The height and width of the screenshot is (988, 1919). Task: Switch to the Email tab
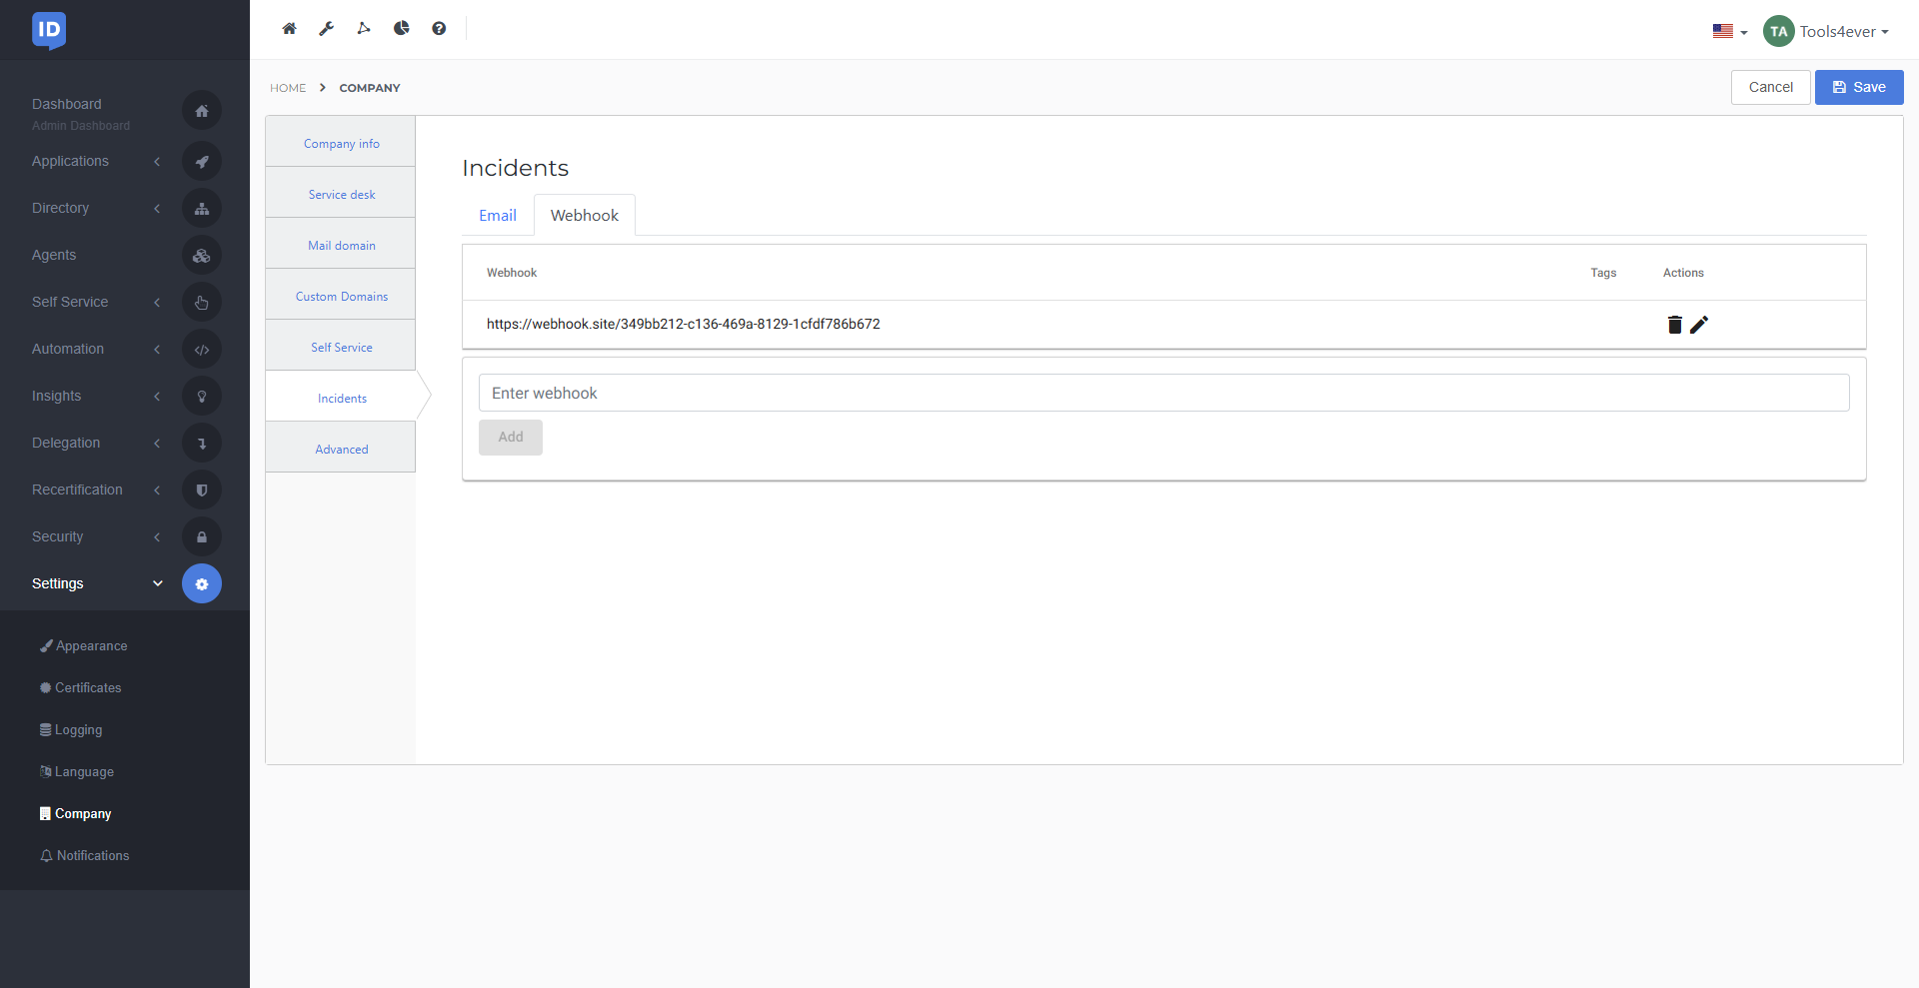coord(498,216)
